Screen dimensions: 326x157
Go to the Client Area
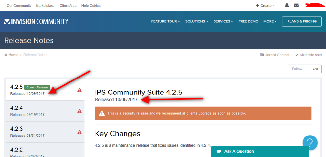click(68, 6)
